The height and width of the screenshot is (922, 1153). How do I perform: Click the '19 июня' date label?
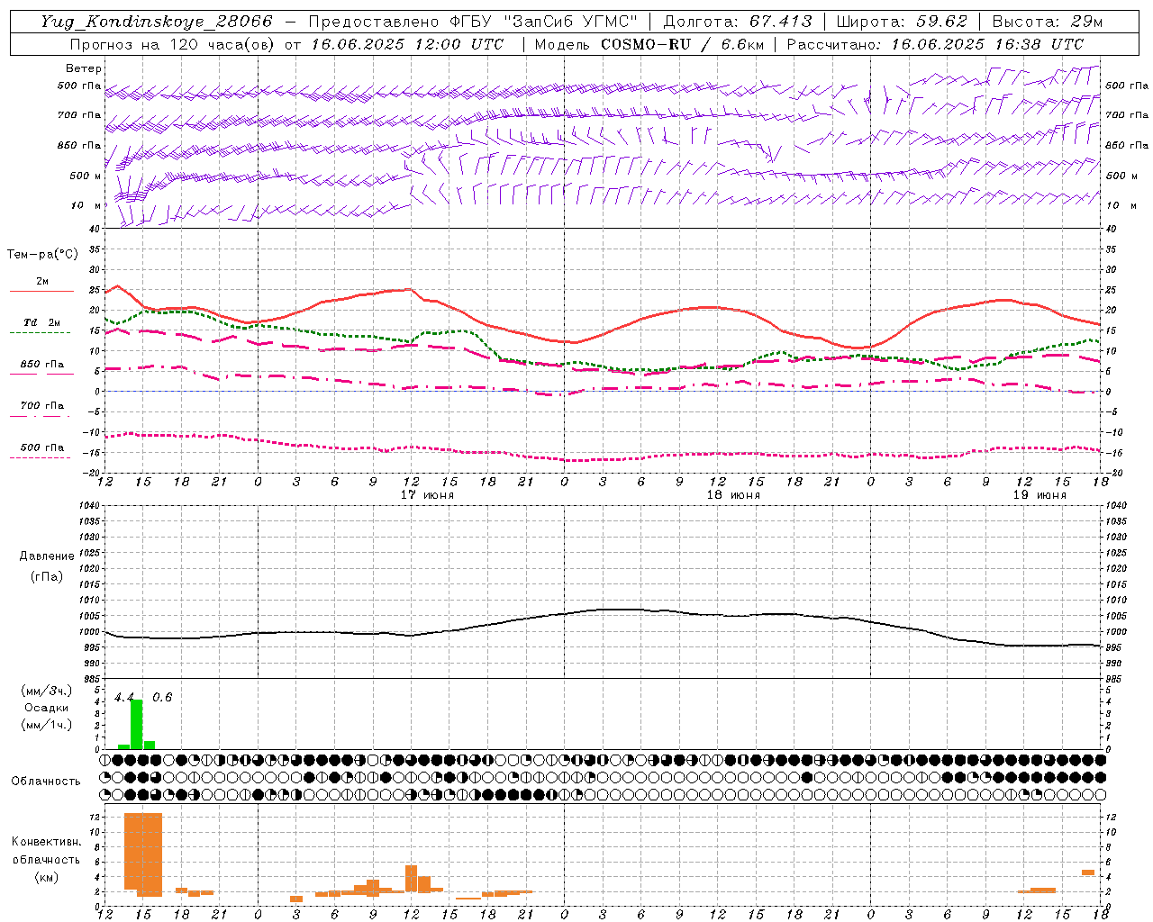(1040, 495)
